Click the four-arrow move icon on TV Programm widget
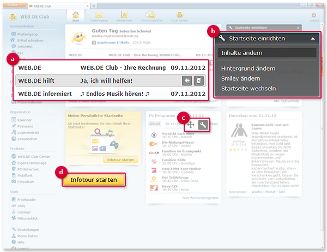This screenshot has height=252, width=327. coord(190,125)
